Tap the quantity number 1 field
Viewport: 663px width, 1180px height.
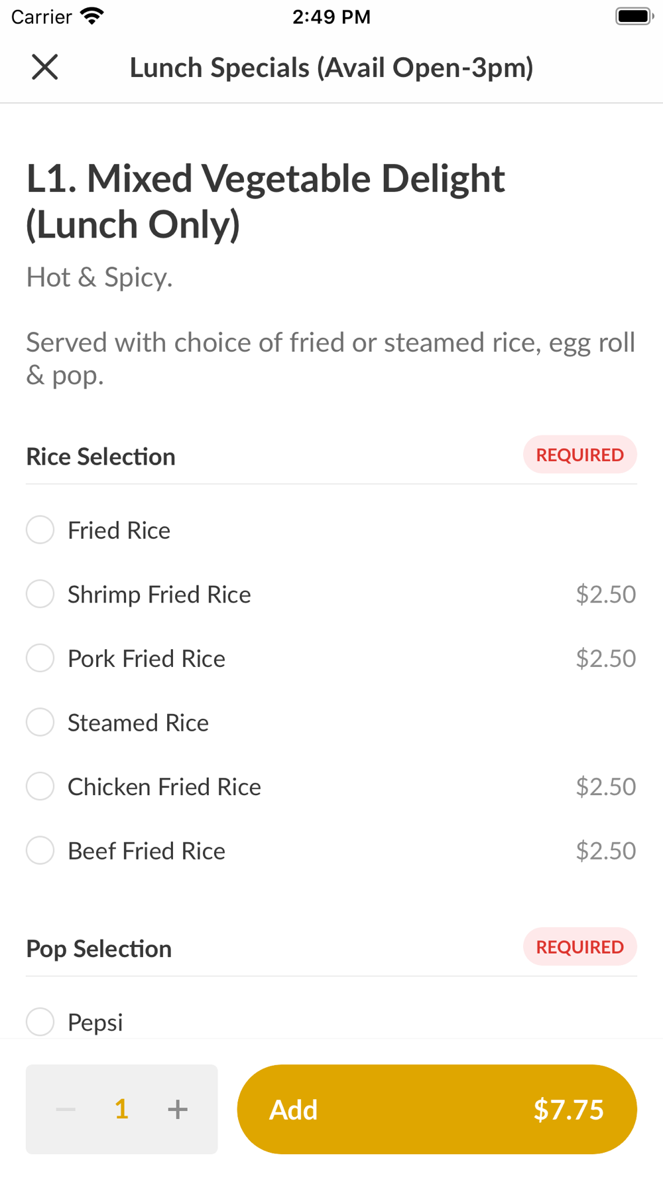pyautogui.click(x=121, y=1109)
